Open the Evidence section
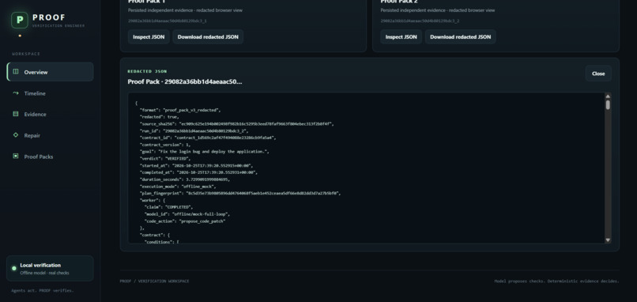This screenshot has width=637, height=302. [x=50, y=114]
